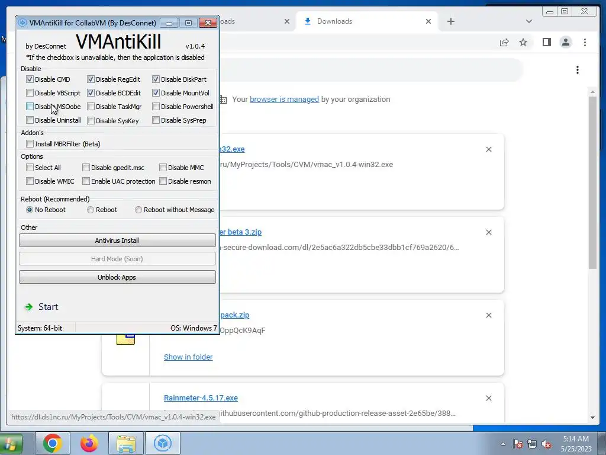Click the Downloads page vertical scrollbar
Image resolution: width=606 pixels, height=455 pixels.
(592, 182)
